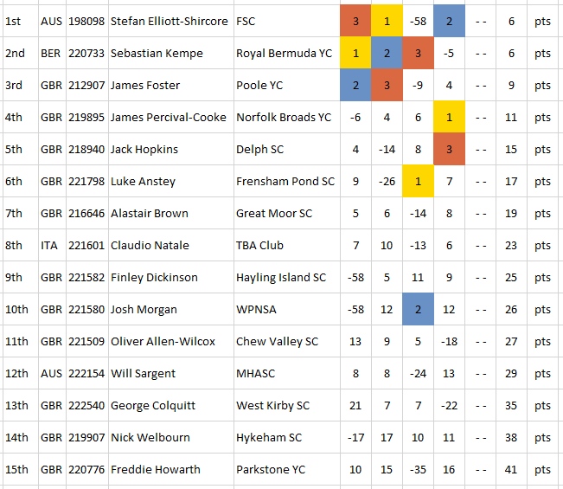The height and width of the screenshot is (489, 563).
Task: Click Stefan Elliott-Shircore's name cell
Action: tap(170, 21)
